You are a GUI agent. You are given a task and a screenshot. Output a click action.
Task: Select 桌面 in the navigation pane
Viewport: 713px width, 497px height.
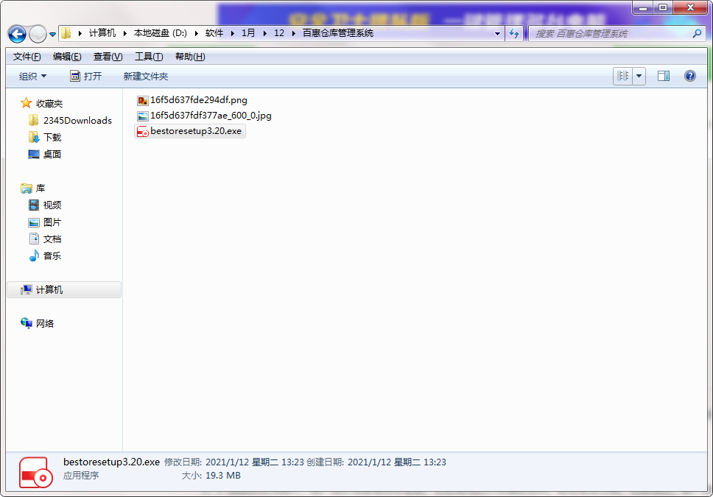(x=52, y=154)
